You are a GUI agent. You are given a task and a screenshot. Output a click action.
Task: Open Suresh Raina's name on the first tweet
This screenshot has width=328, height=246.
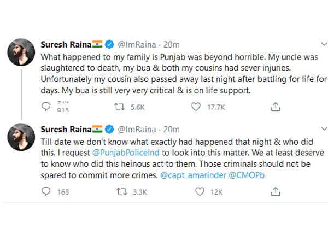[66, 44]
